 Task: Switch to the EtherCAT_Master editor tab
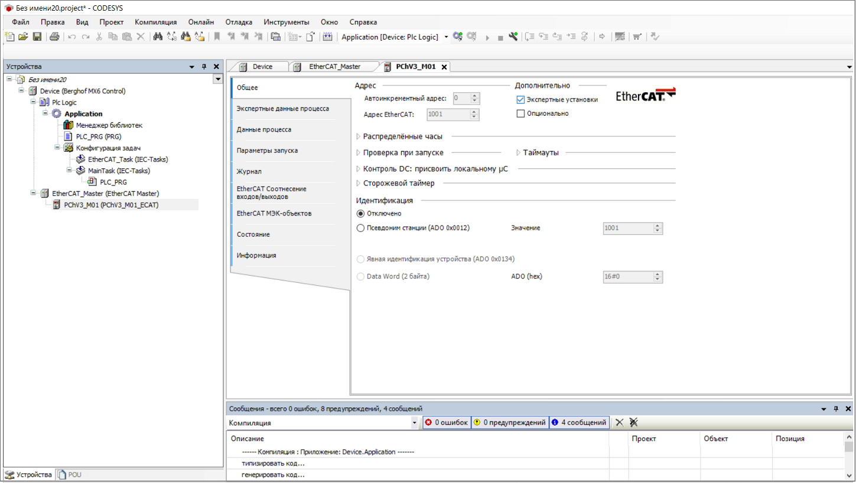click(x=334, y=67)
